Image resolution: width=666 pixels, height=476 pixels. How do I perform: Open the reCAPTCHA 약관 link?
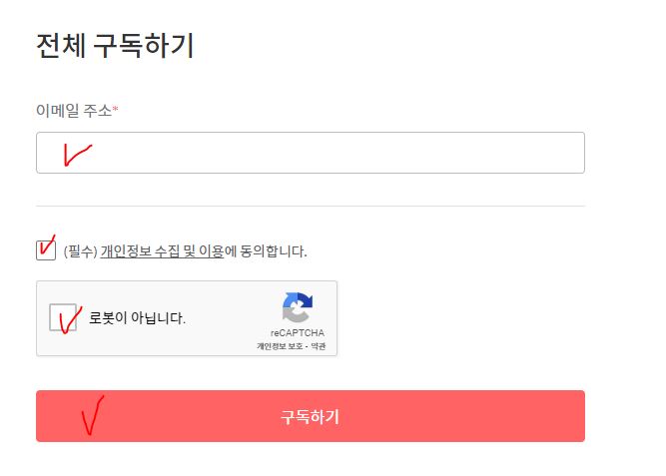tap(319, 346)
